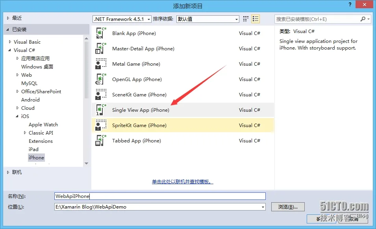Select Metal Game (iPhone) template name
The height and width of the screenshot is (229, 376).
click(x=136, y=64)
